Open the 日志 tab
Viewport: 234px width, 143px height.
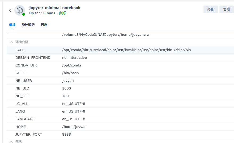(44, 25)
